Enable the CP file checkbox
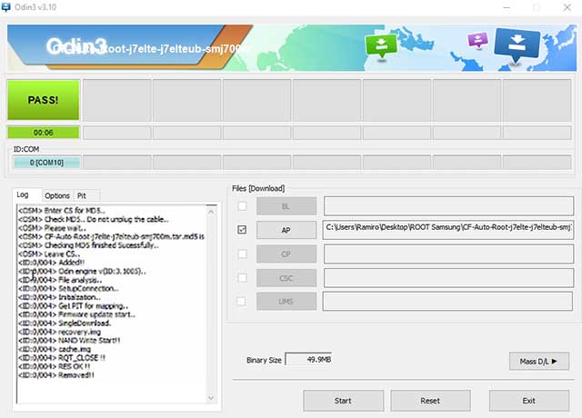 pos(243,254)
